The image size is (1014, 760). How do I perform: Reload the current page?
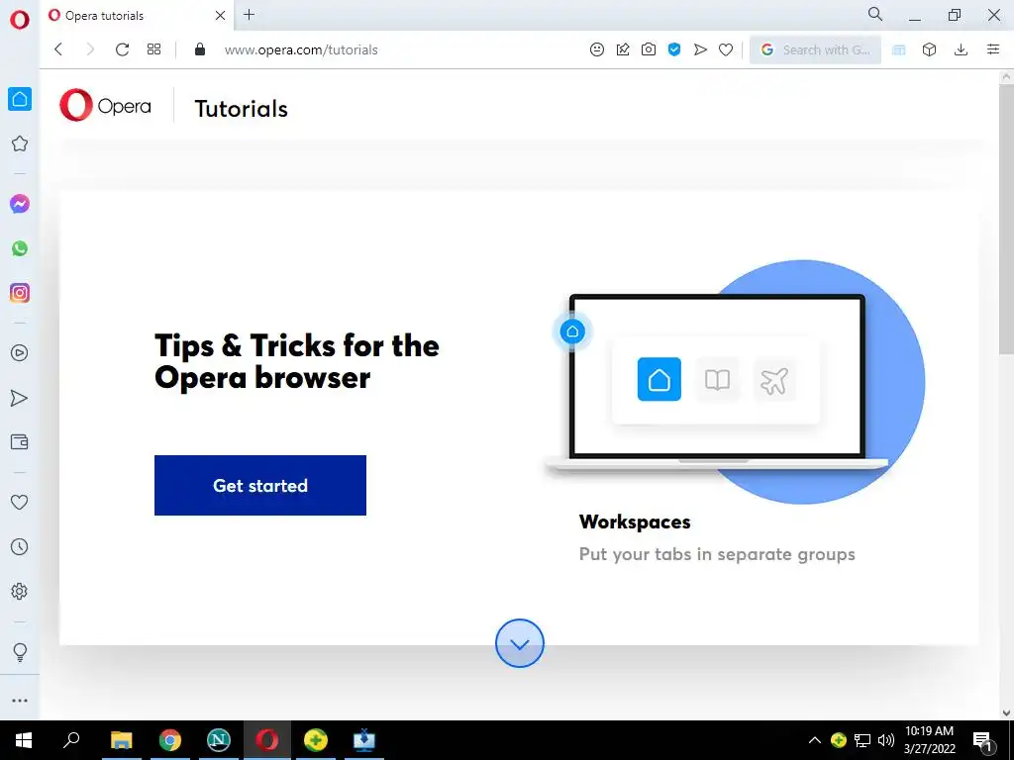pyautogui.click(x=122, y=49)
